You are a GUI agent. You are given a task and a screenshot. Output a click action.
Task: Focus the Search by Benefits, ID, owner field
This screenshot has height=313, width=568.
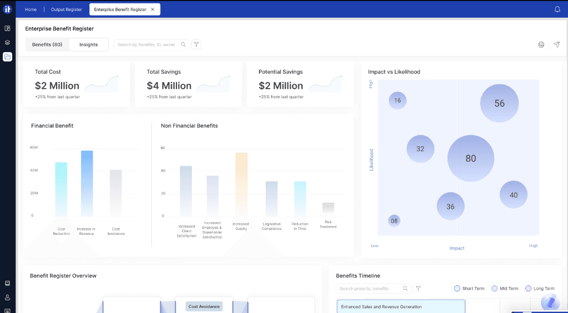[x=151, y=44]
